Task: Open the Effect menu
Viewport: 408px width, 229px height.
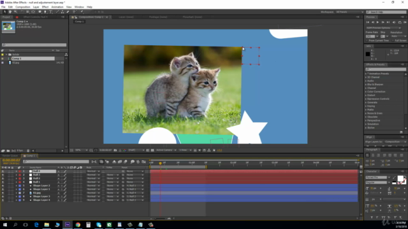Action: (45, 7)
